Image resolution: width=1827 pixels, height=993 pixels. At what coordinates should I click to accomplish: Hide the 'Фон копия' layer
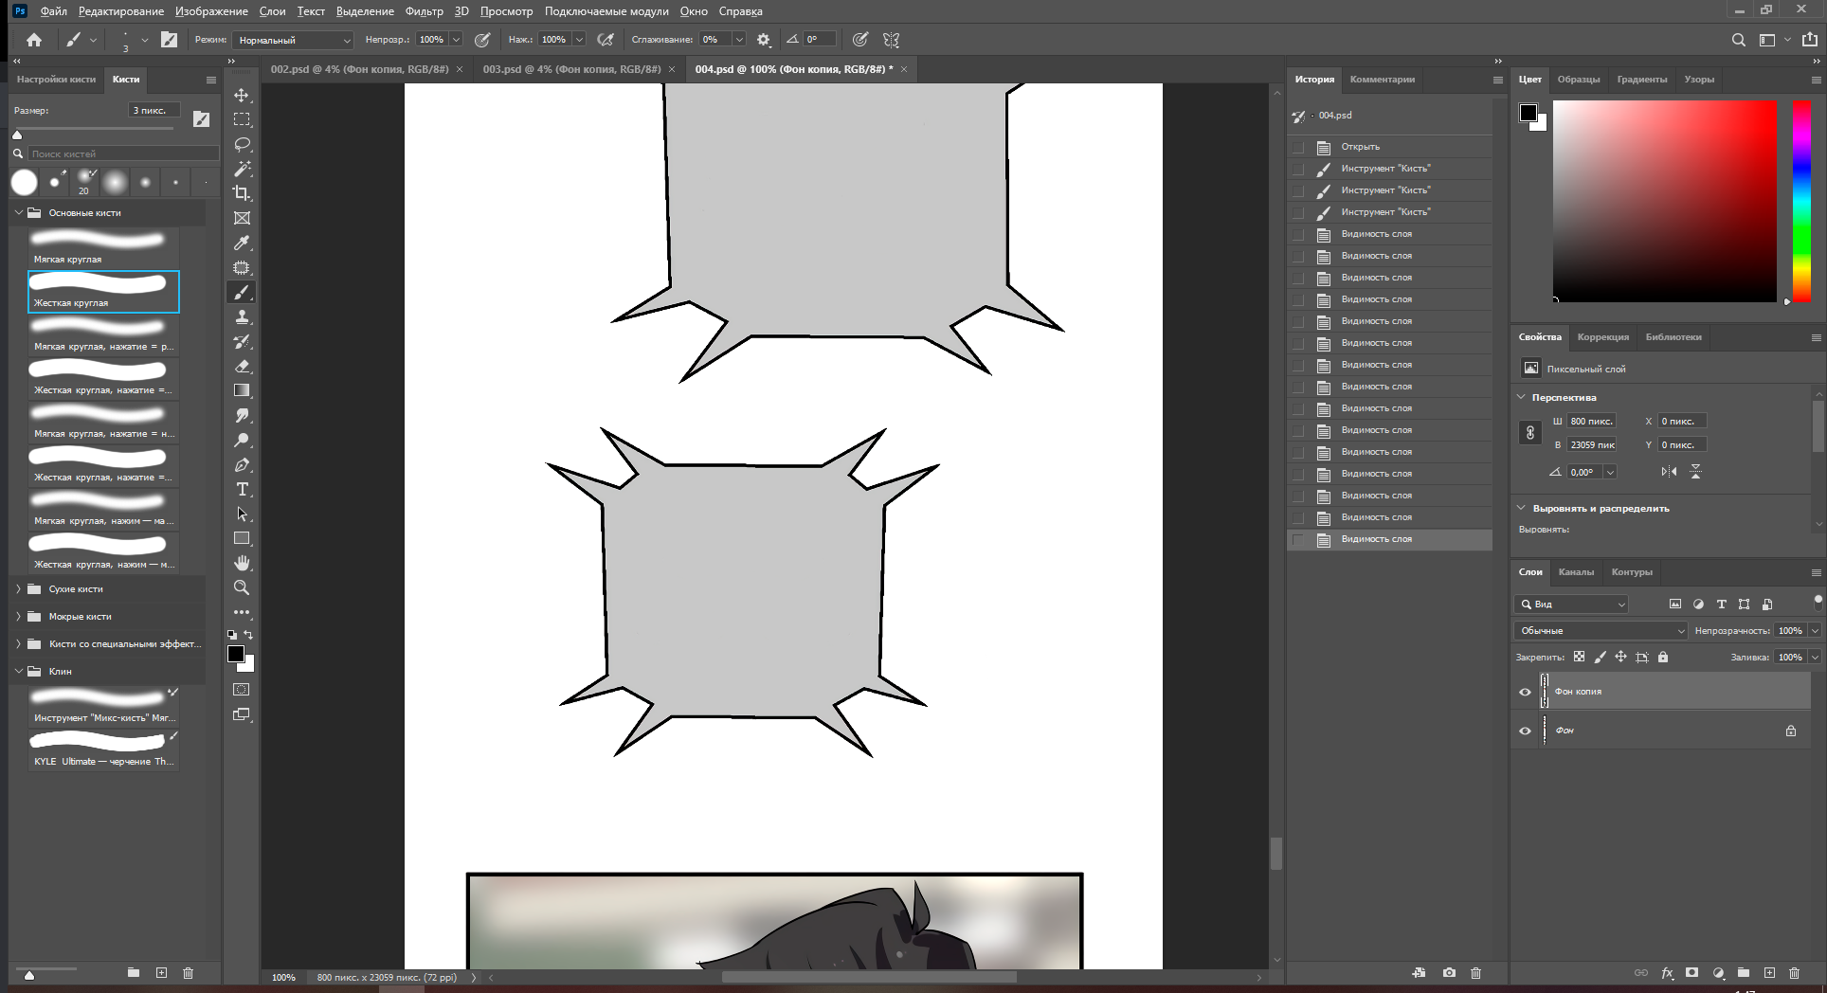tap(1525, 692)
